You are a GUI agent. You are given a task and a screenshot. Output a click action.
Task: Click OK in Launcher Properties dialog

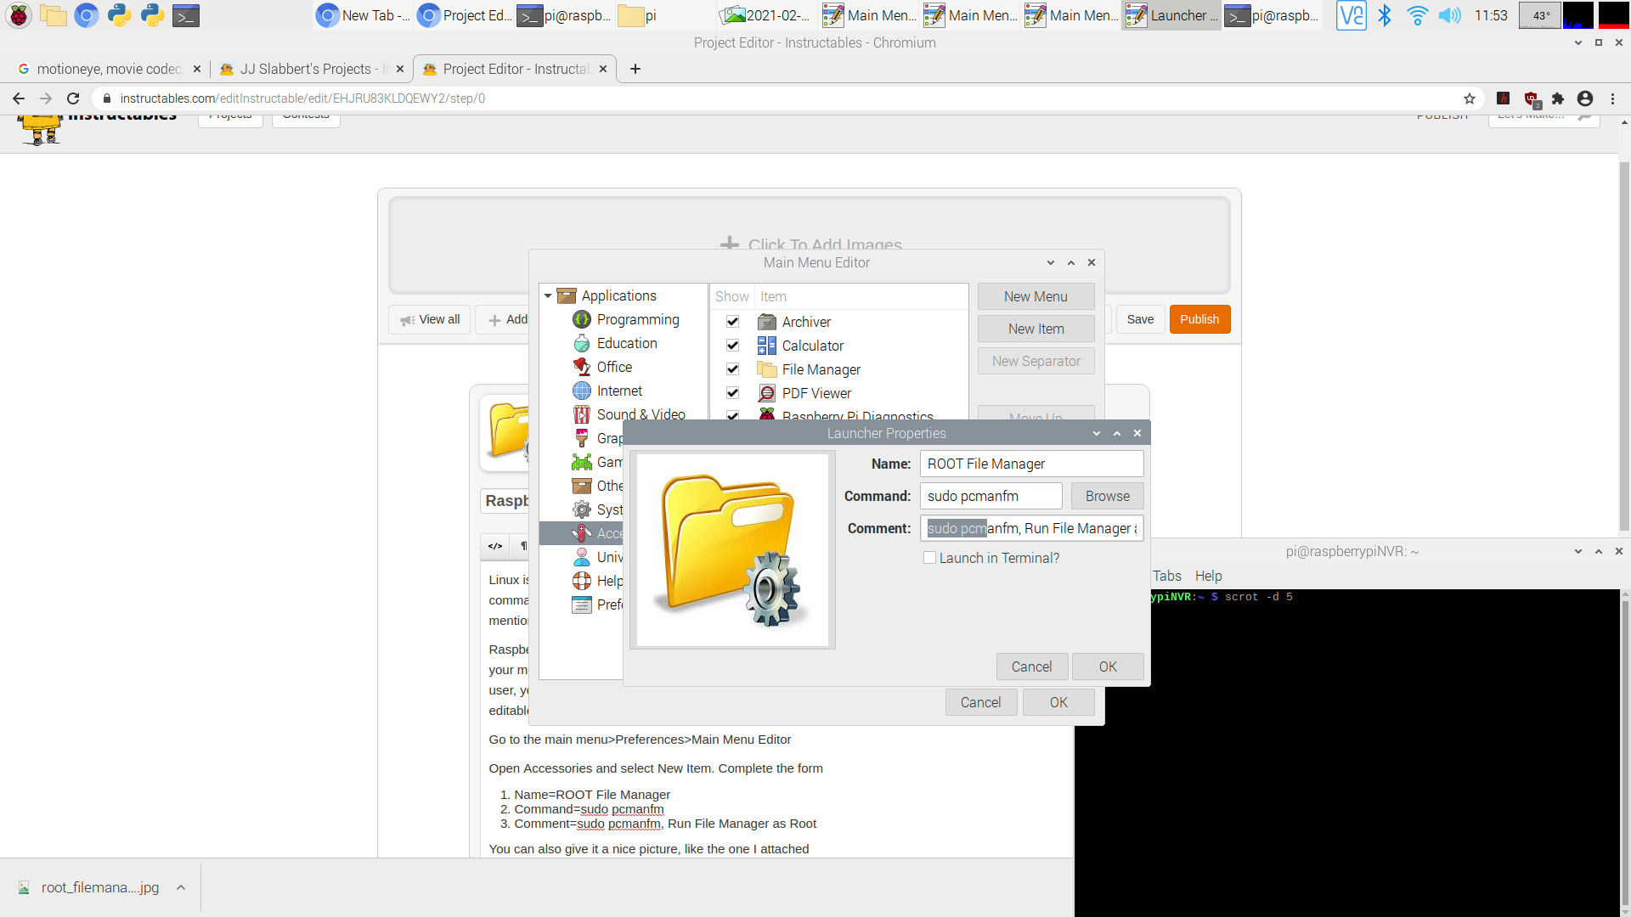pos(1107,667)
